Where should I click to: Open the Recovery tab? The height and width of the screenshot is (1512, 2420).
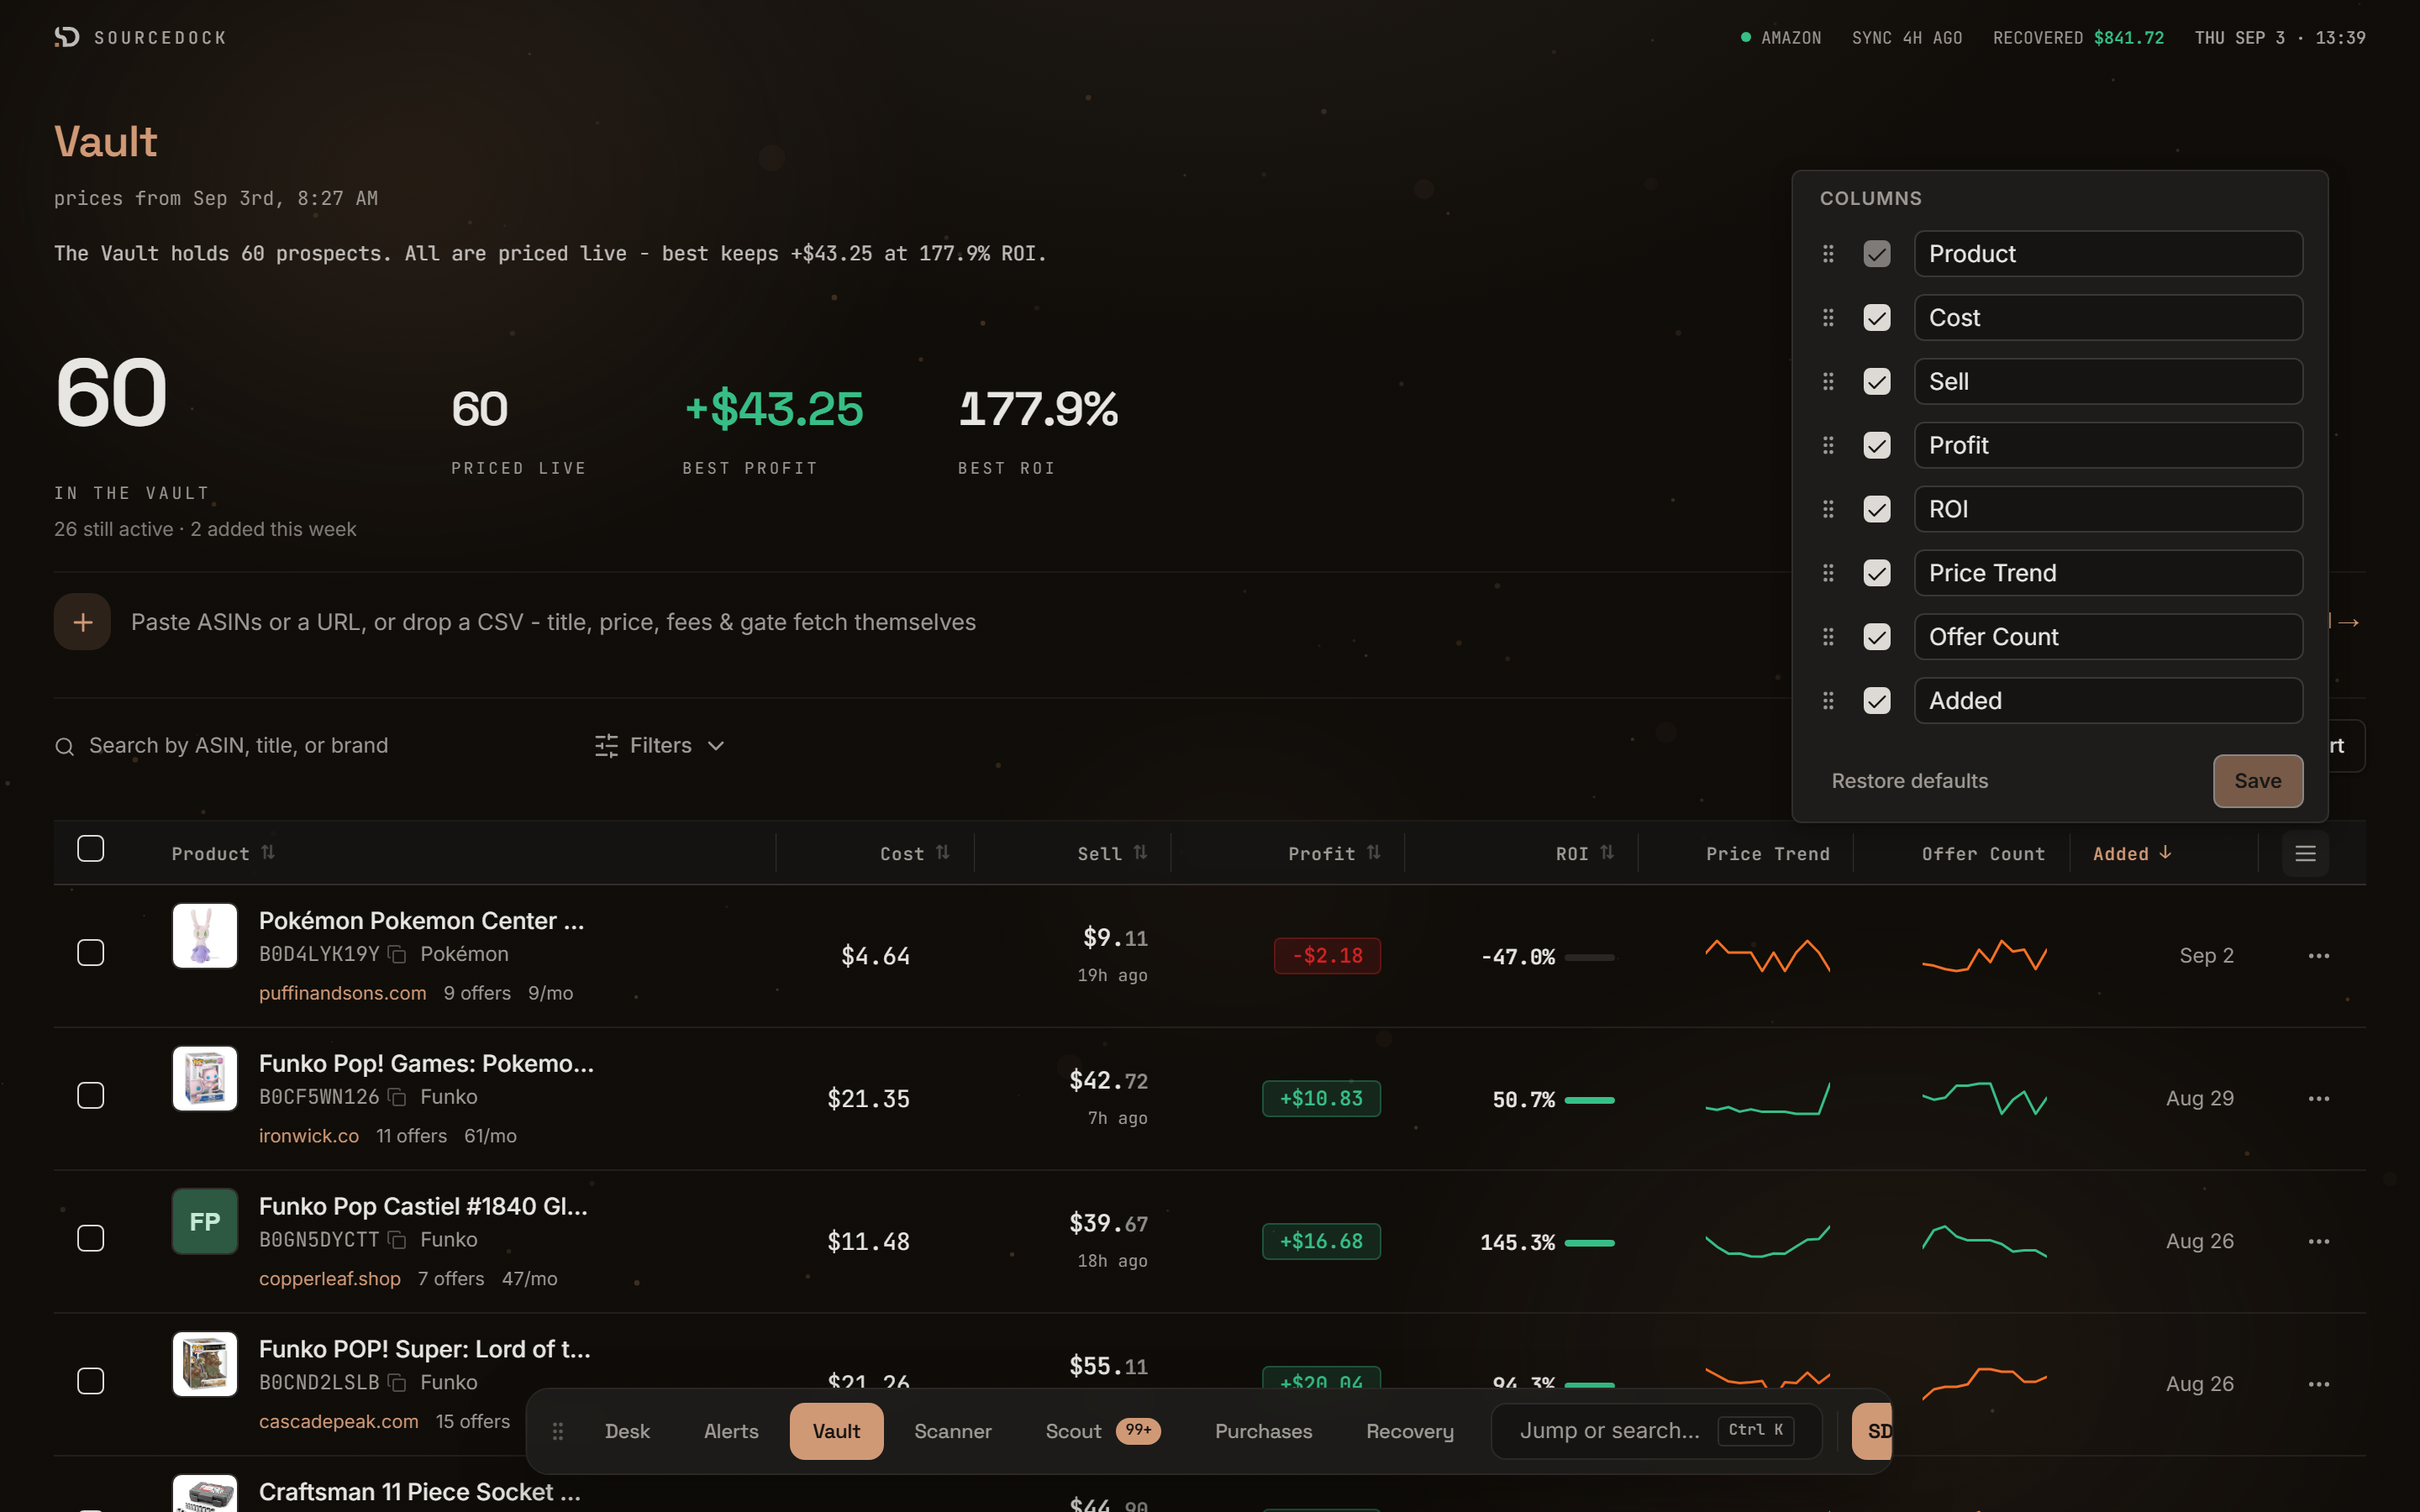(x=1409, y=1431)
